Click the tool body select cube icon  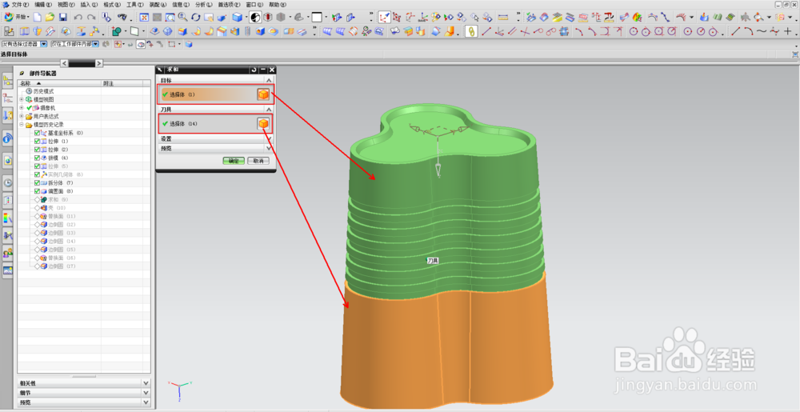click(x=263, y=123)
